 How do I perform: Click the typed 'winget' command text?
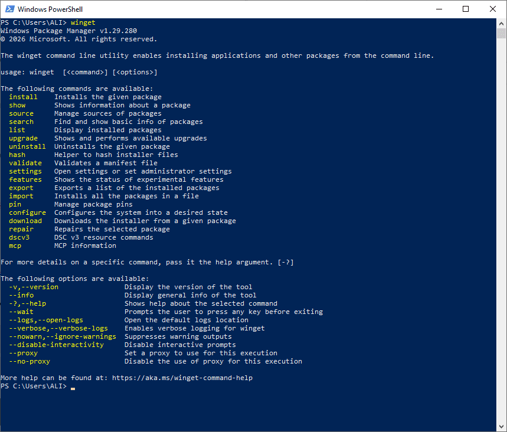click(83, 22)
